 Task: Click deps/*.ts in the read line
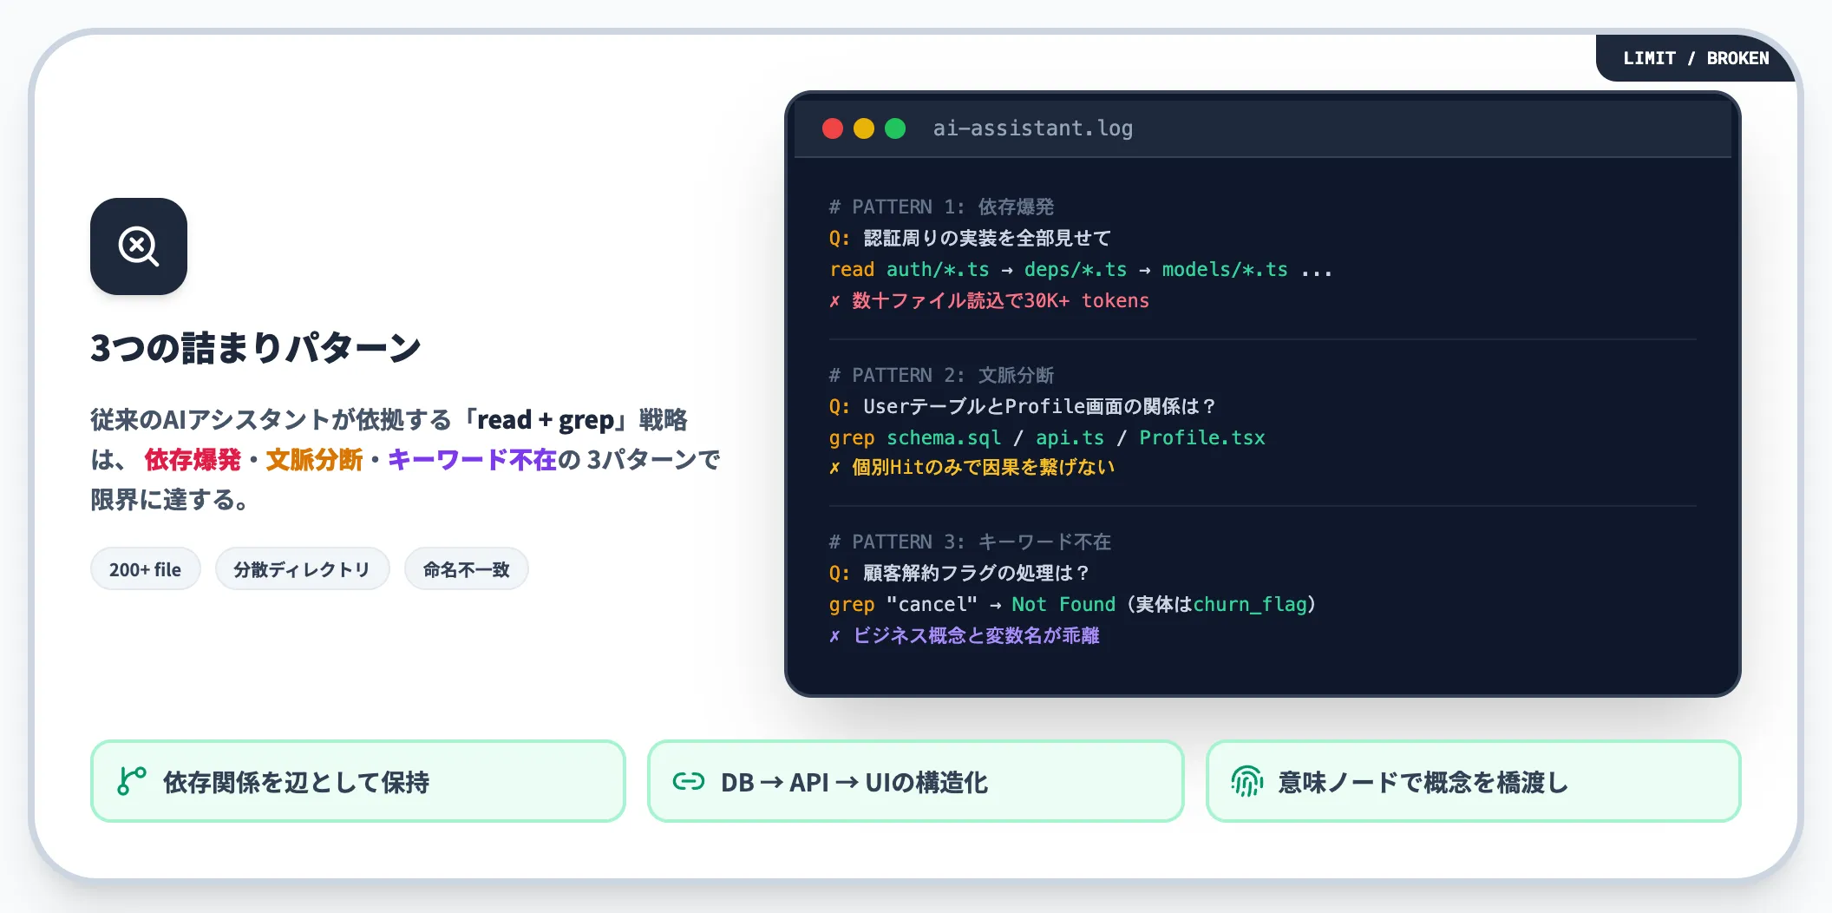pyautogui.click(x=1075, y=269)
